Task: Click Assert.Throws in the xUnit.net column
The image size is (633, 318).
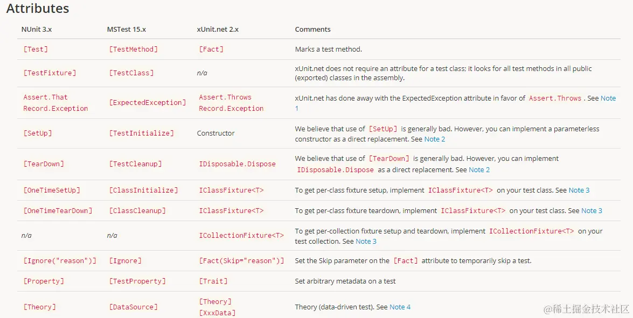Action: 225,97
